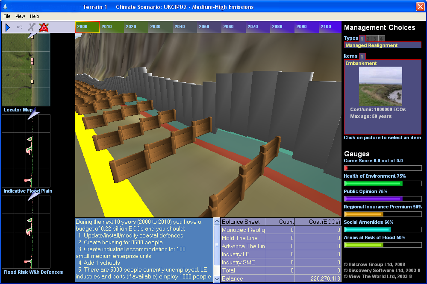The height and width of the screenshot is (284, 427).
Task: Click the red warning triangle icon
Action: click(43, 27)
